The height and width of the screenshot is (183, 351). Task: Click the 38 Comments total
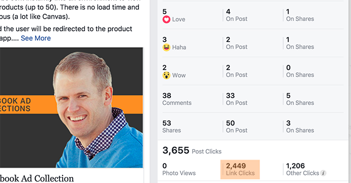tap(177, 99)
